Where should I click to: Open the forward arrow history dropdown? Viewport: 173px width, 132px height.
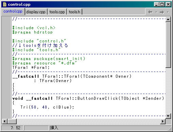168,12
